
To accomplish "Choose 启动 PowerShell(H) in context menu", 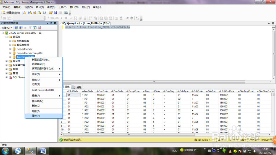I will point(44,90).
